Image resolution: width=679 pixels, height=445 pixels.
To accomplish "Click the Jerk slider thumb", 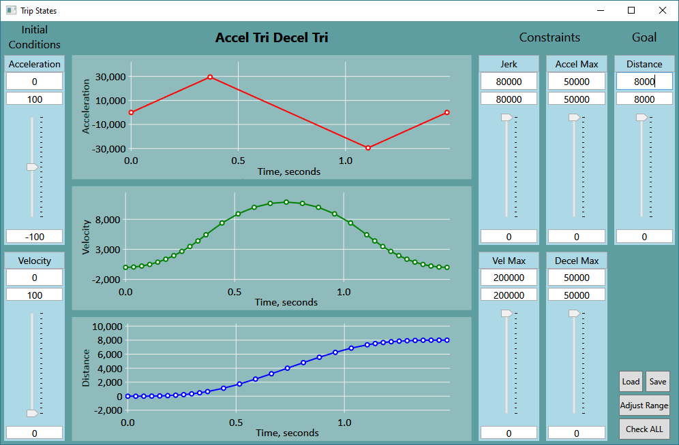I will pos(507,117).
